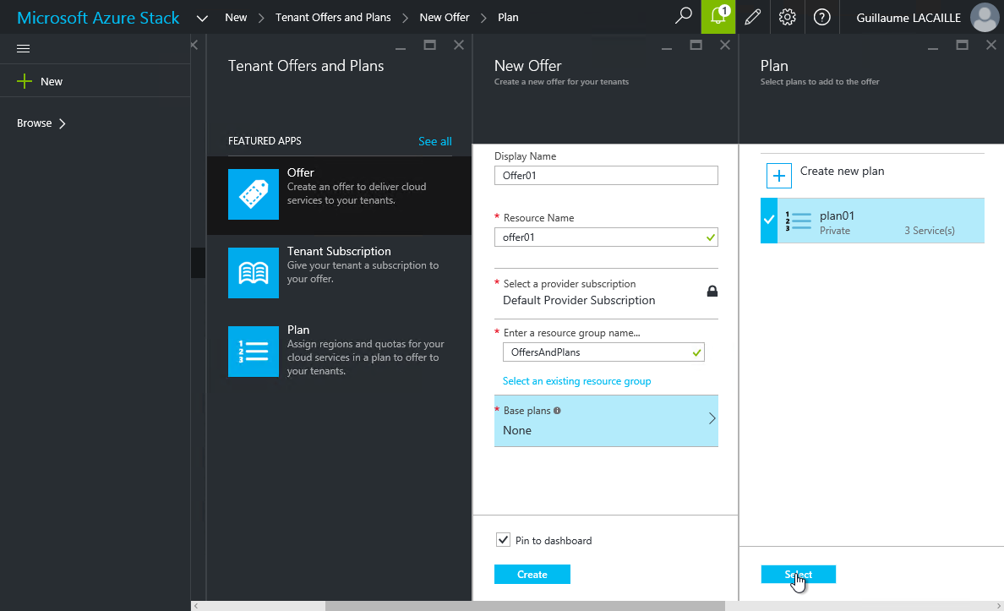Viewport: 1004px width, 611px height.
Task: Open the settings gear icon
Action: coord(788,17)
